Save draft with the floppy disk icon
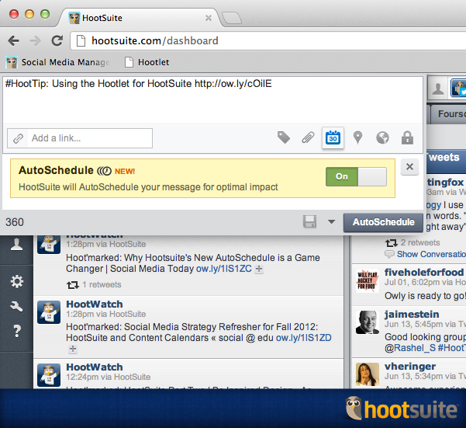Image resolution: width=466 pixels, height=428 pixels. [x=309, y=221]
